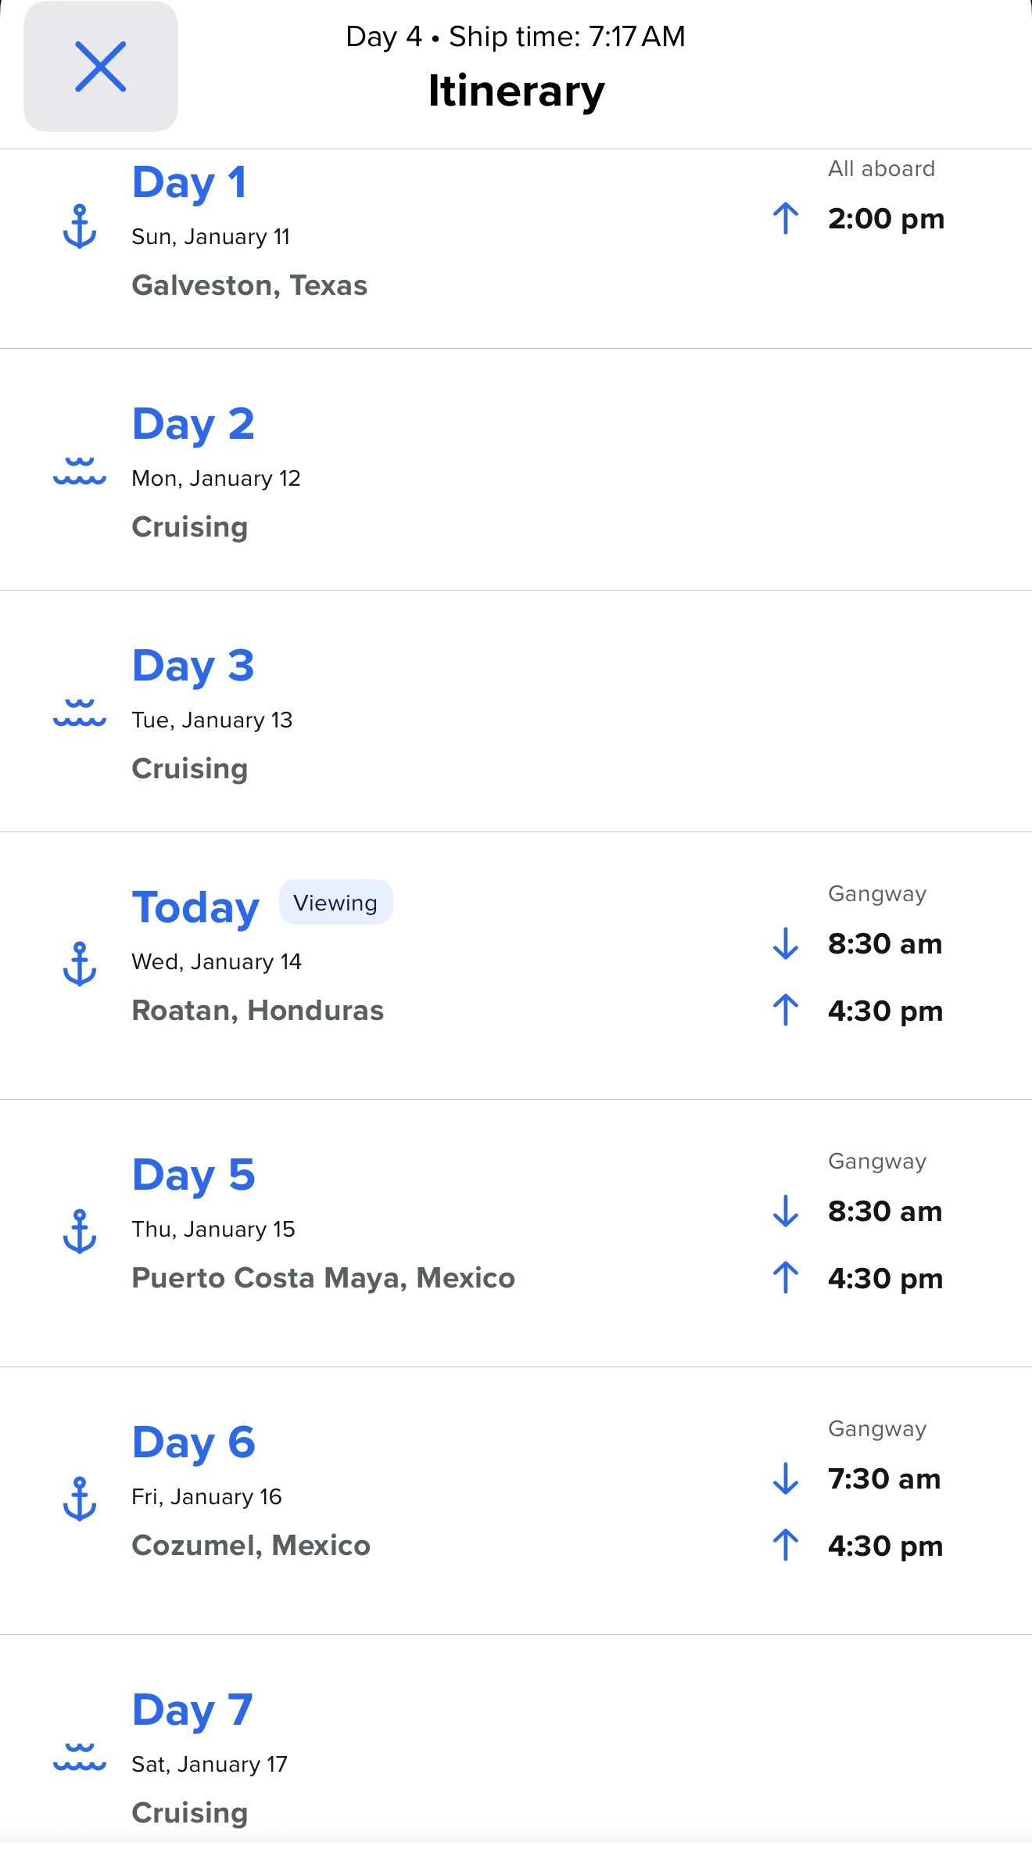Close the Itinerary screen with X
The height and width of the screenshot is (1864, 1032).
point(101,66)
